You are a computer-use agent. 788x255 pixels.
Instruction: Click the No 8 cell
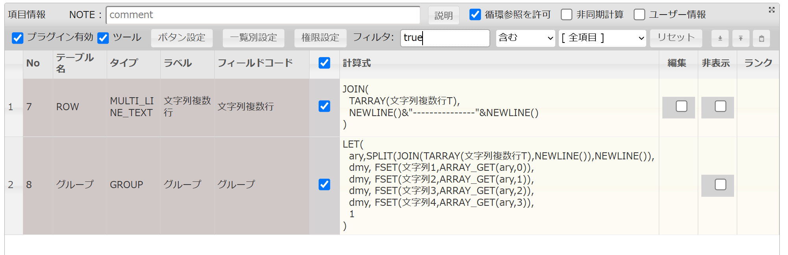38,186
